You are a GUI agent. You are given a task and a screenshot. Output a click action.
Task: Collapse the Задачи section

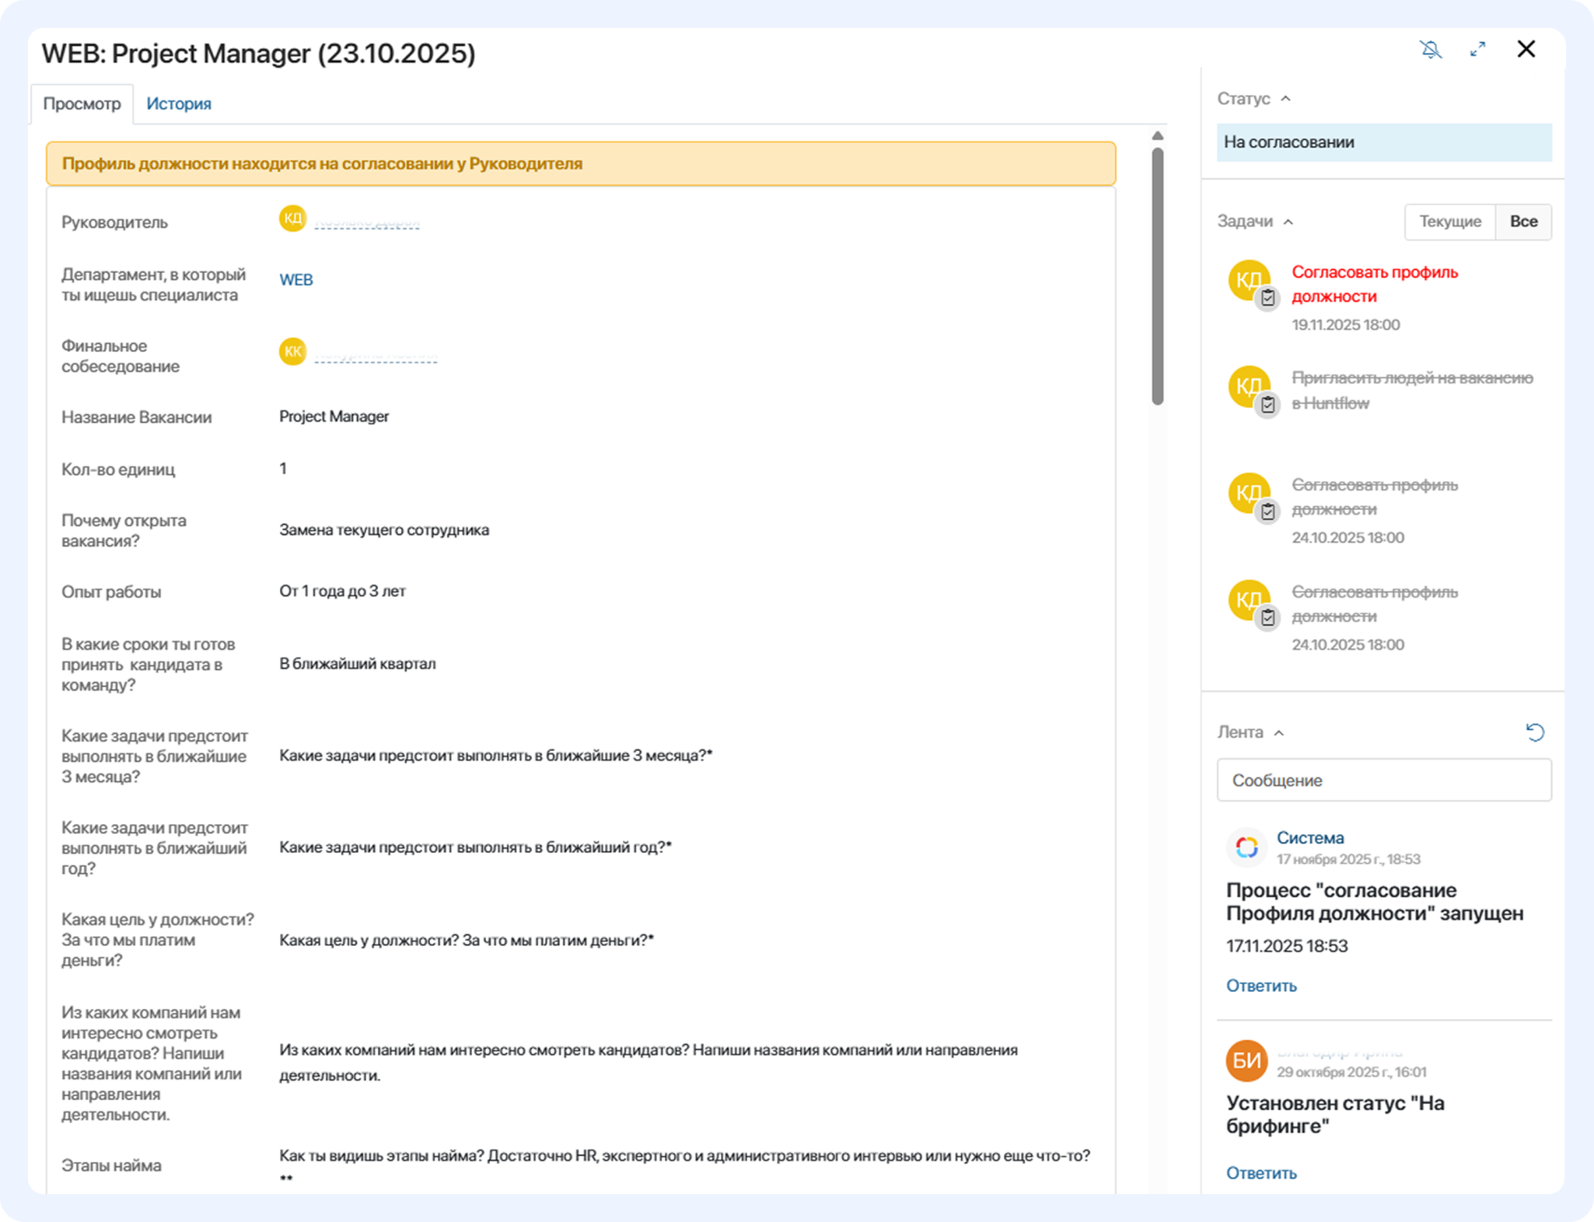pyautogui.click(x=1288, y=222)
